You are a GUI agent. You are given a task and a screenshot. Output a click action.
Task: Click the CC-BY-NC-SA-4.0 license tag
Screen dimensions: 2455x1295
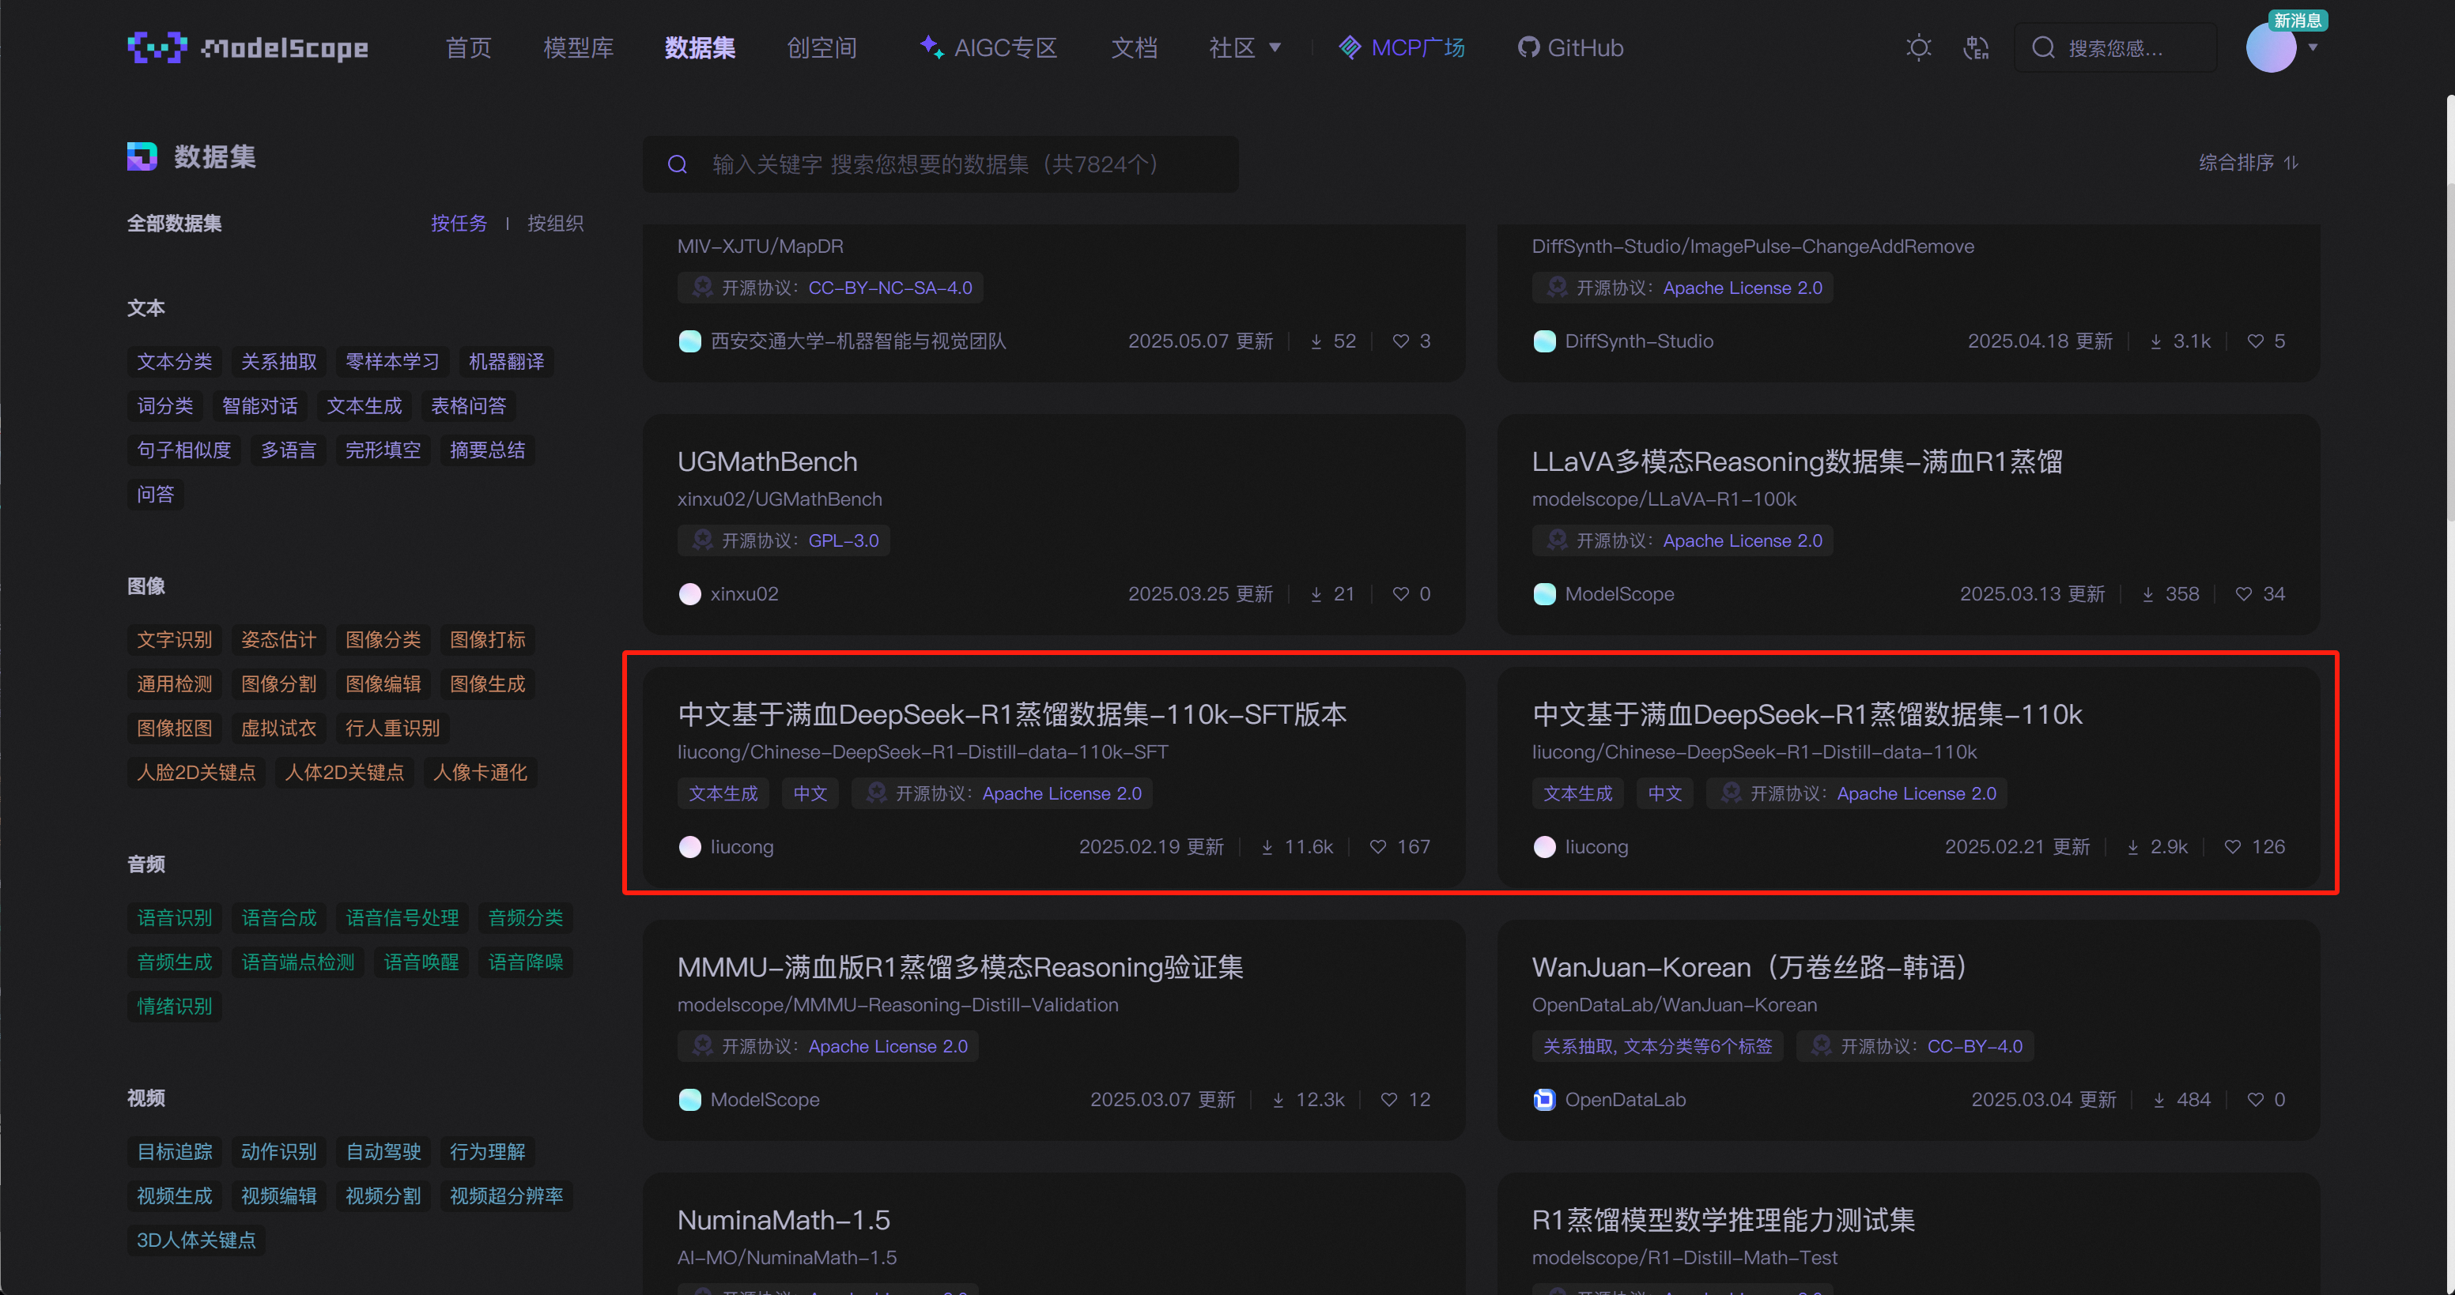pyautogui.click(x=830, y=288)
